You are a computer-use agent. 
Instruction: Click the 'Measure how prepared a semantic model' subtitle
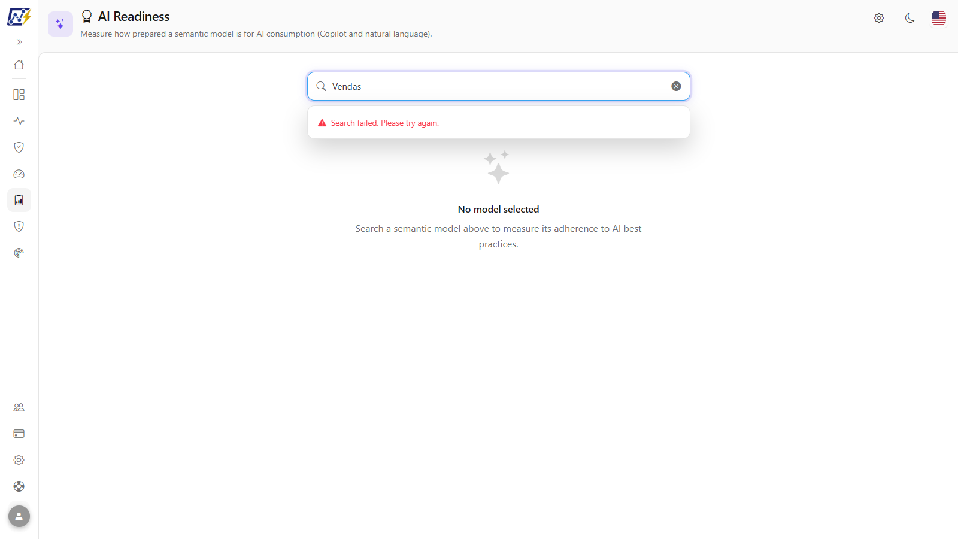pyautogui.click(x=256, y=34)
